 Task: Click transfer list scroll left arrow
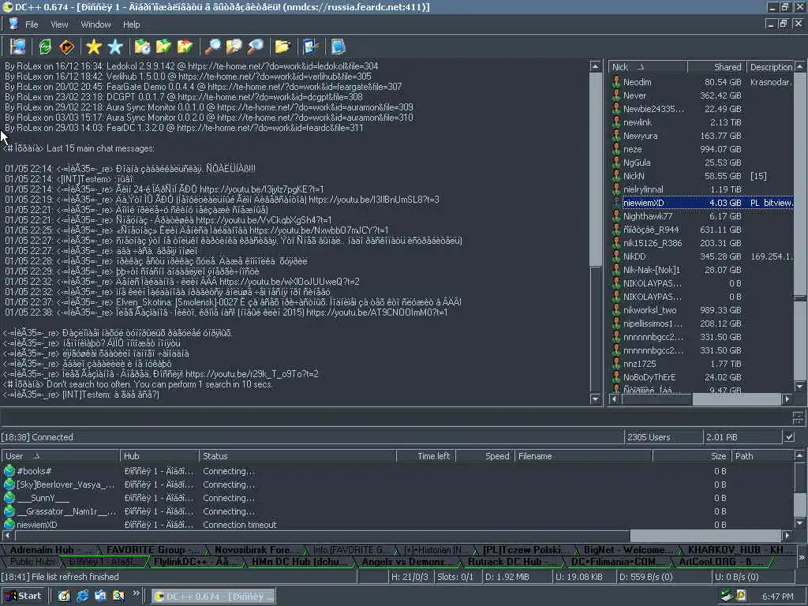(x=6, y=536)
